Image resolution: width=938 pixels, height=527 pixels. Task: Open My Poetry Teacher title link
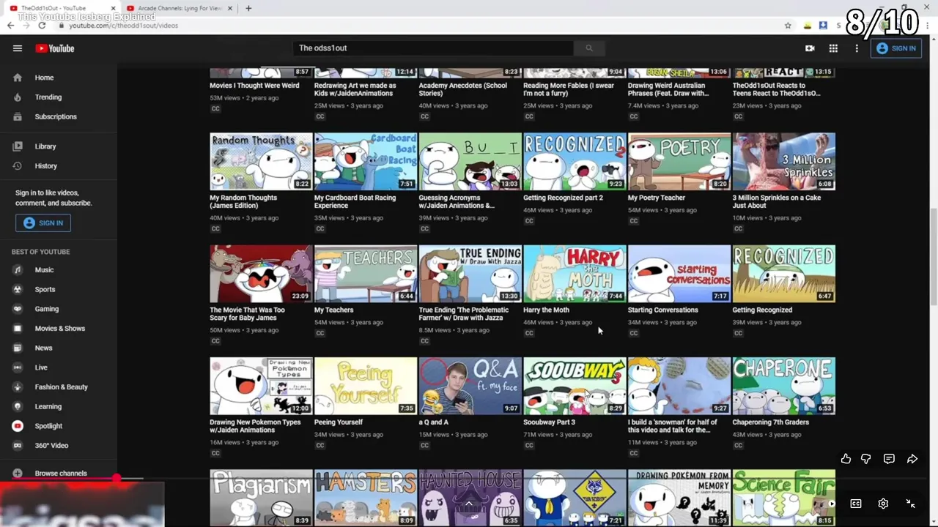click(657, 198)
